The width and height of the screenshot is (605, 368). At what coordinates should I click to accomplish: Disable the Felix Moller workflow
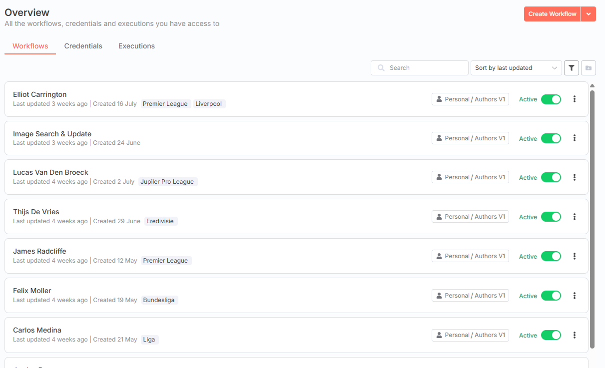click(551, 296)
